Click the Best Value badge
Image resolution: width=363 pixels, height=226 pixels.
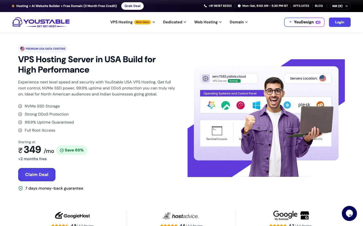143,22
